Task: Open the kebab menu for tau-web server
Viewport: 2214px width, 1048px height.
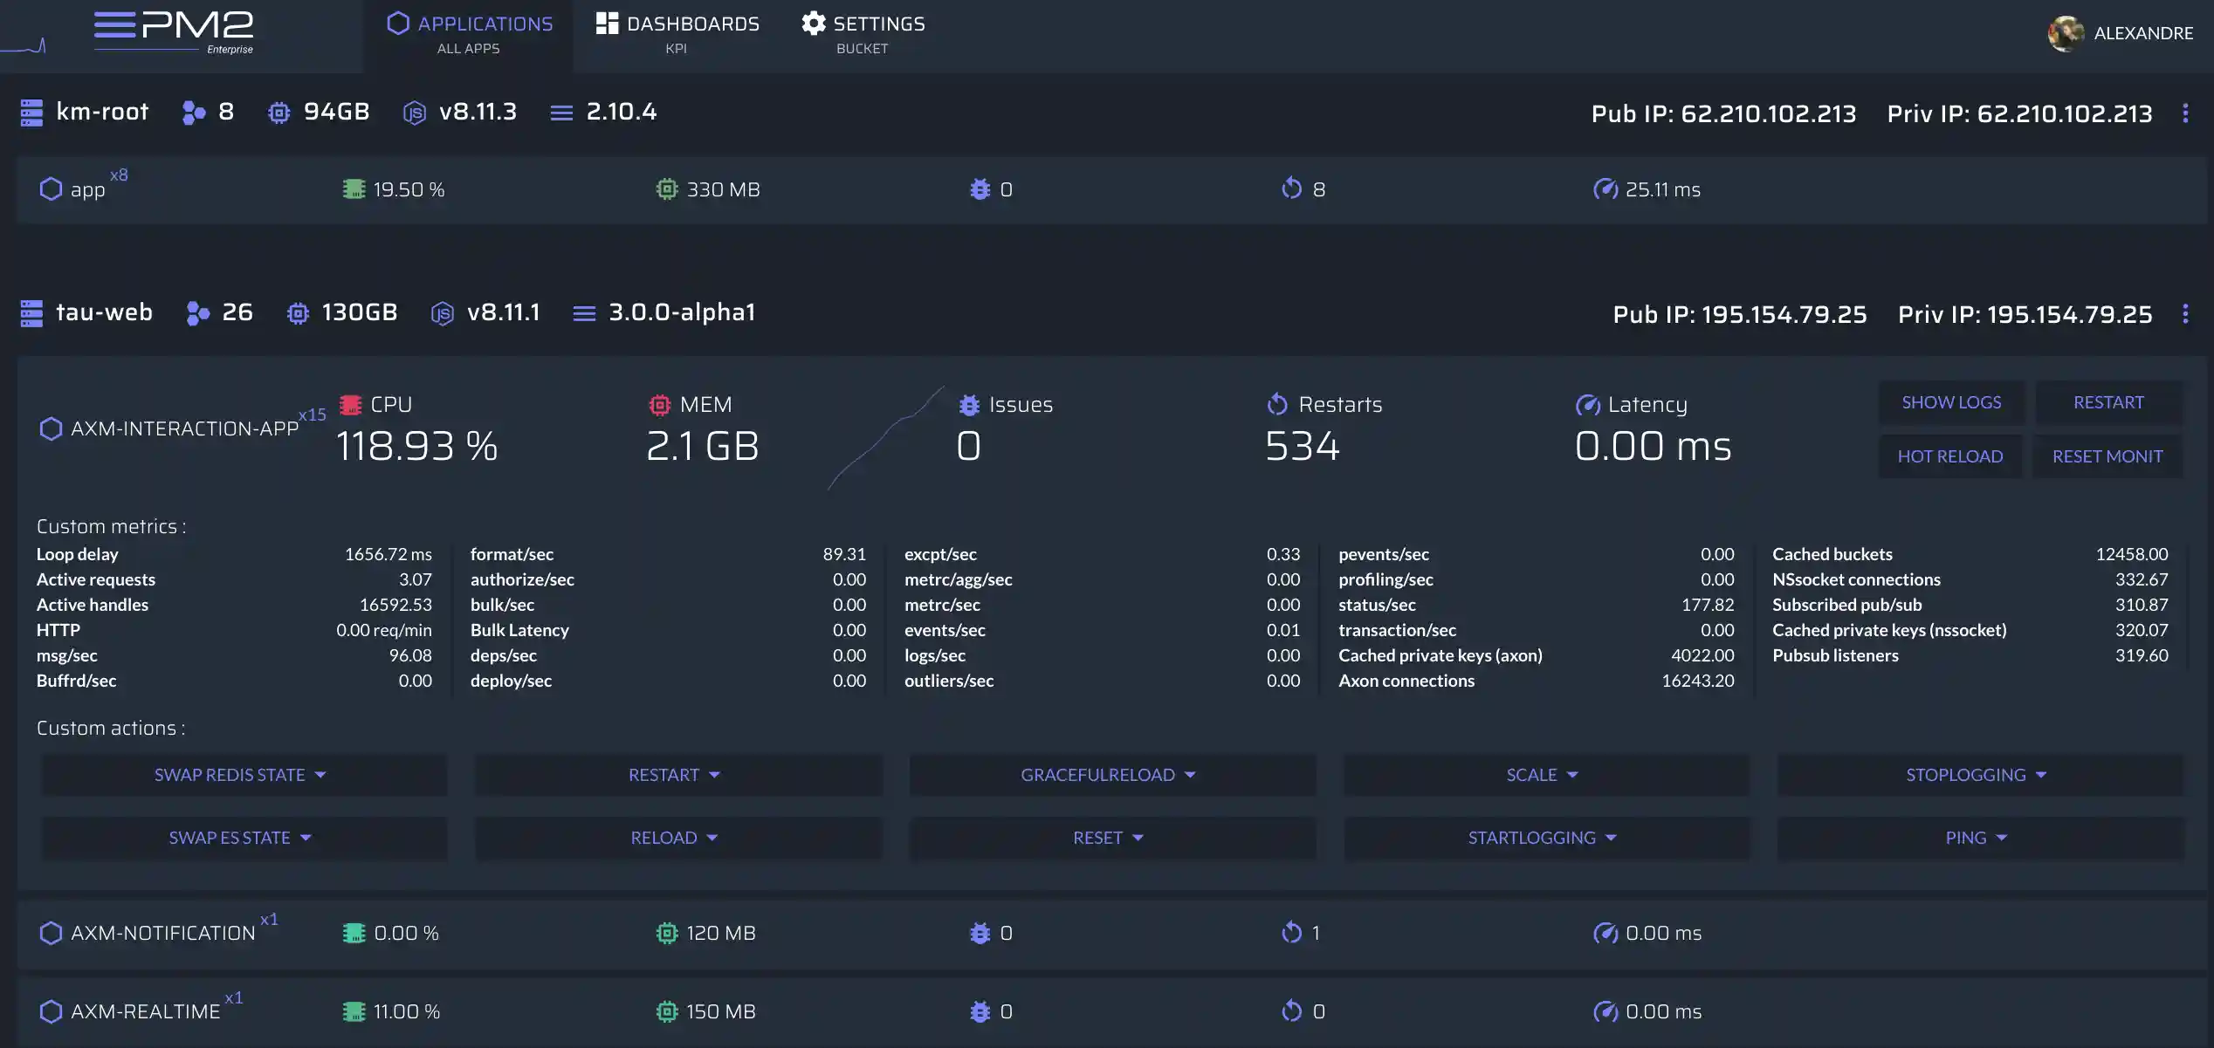Action: coord(2186,314)
